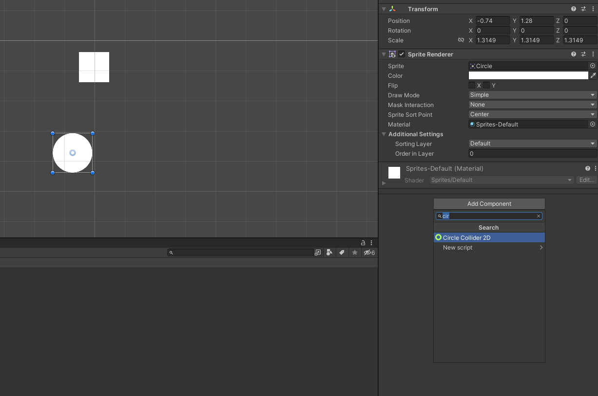Image resolution: width=598 pixels, height=396 pixels.
Task: Collapse the Additional Settings section
Action: click(384, 134)
